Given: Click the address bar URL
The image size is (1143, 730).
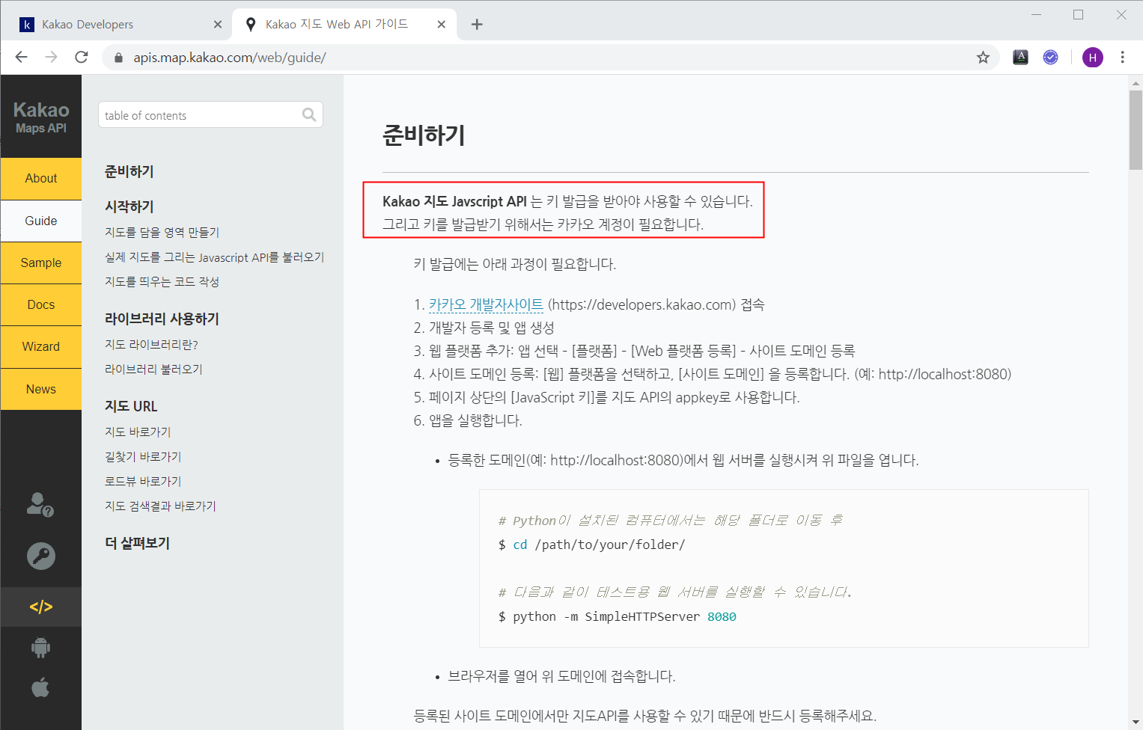Looking at the screenshot, I should 229,58.
